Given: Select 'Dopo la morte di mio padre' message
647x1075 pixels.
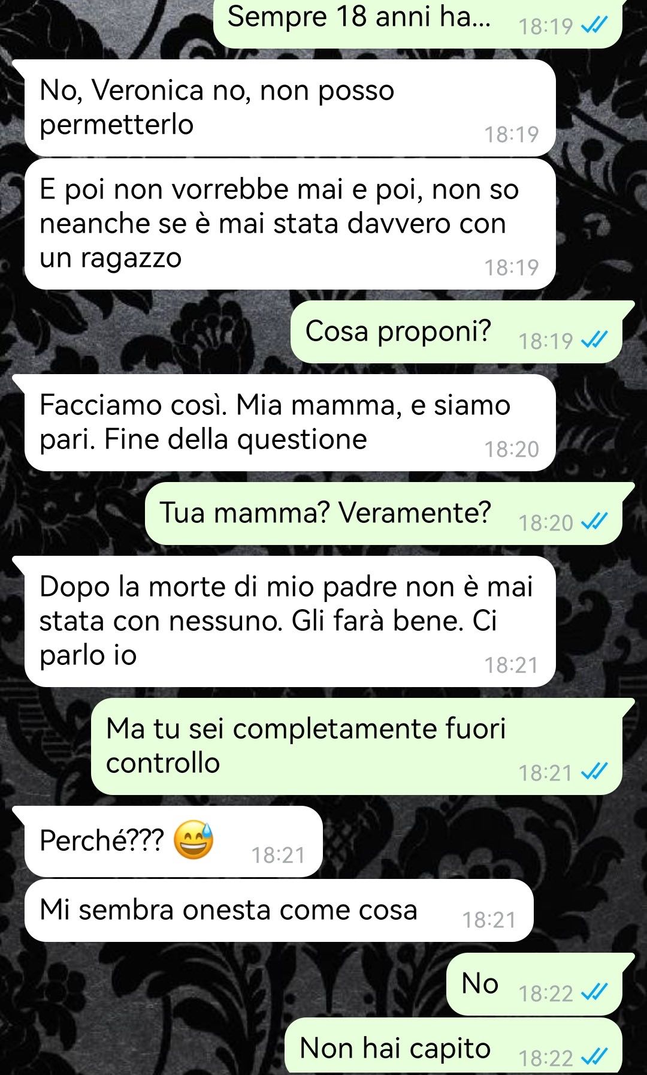Looking at the screenshot, I should pos(290,621).
